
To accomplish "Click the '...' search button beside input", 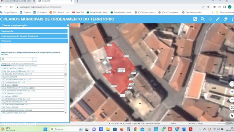I will click(35, 59).
